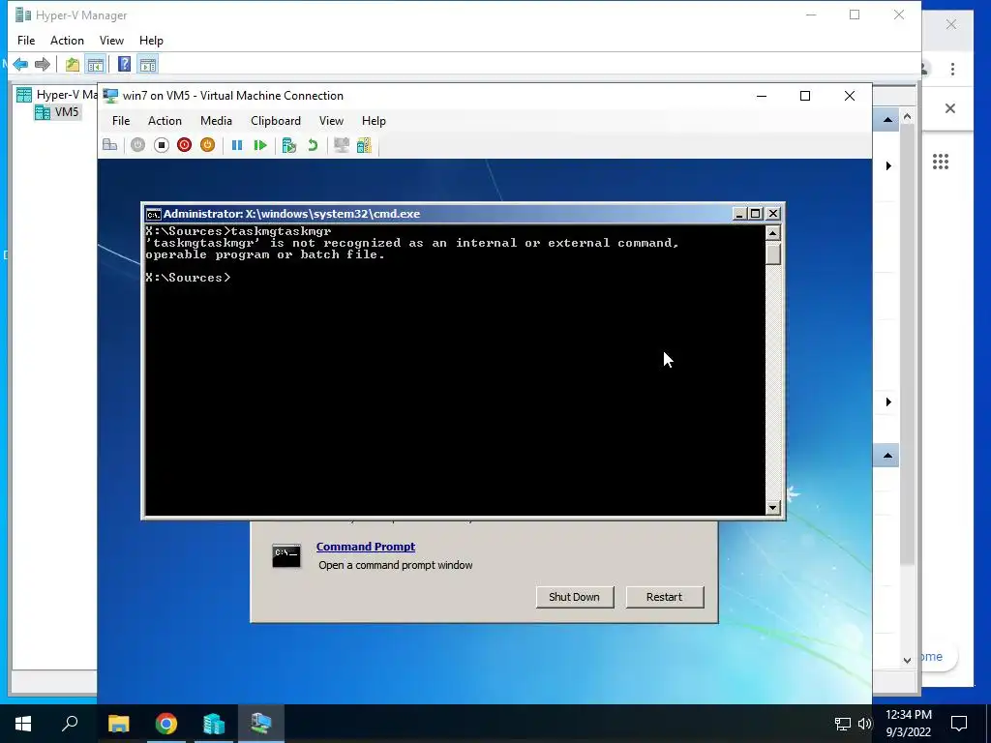Open File Explorer from the taskbar
Image resolution: width=991 pixels, height=743 pixels.
coord(118,724)
